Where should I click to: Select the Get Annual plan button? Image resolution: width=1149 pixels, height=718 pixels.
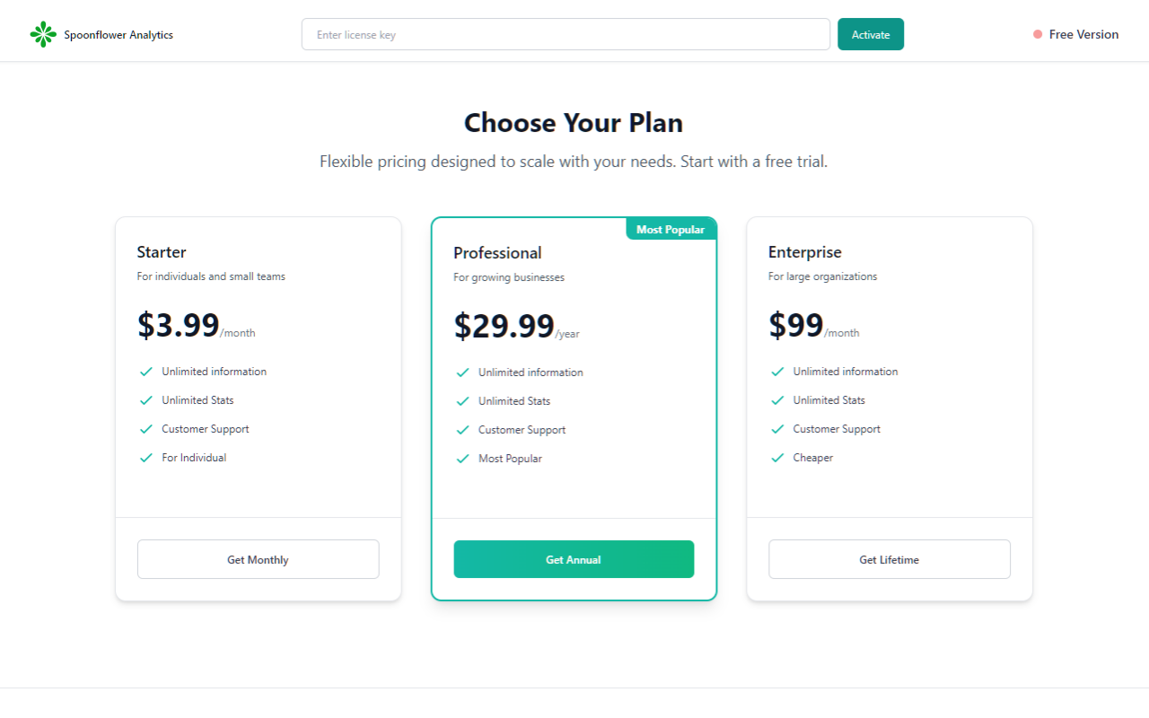pyautogui.click(x=574, y=559)
